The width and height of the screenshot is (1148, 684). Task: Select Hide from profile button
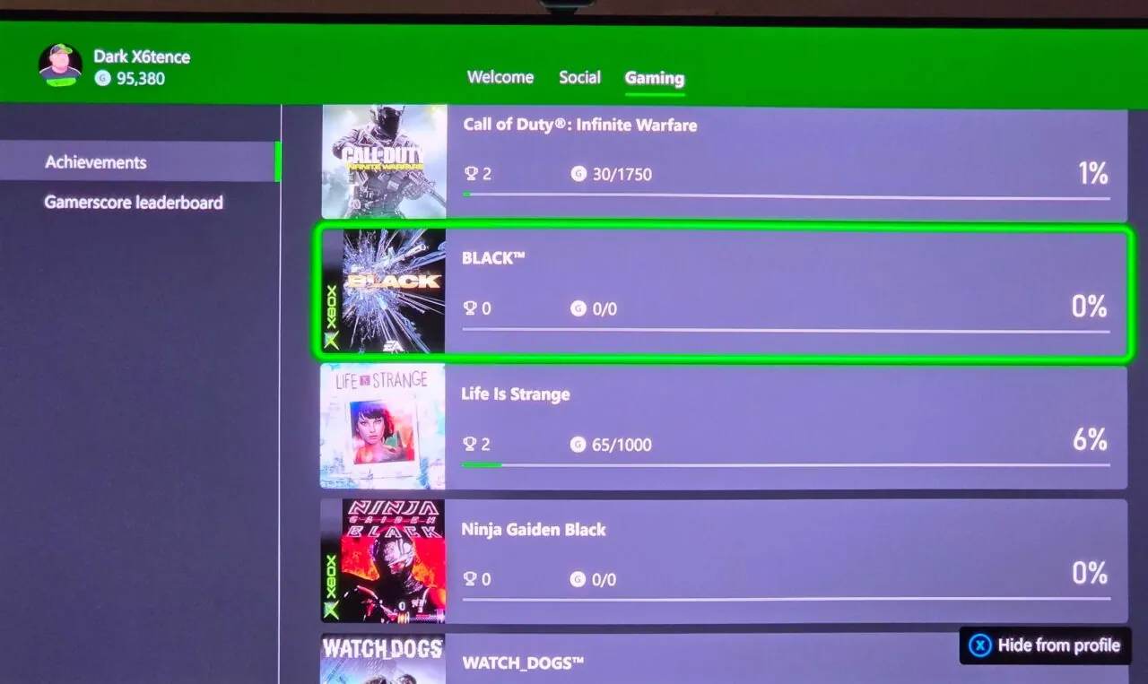pyautogui.click(x=1045, y=645)
